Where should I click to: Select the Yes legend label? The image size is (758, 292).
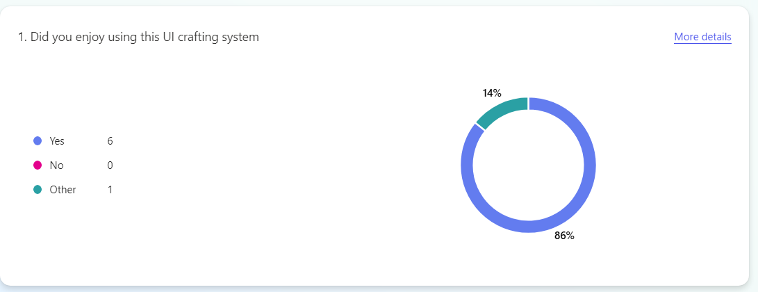(x=57, y=141)
